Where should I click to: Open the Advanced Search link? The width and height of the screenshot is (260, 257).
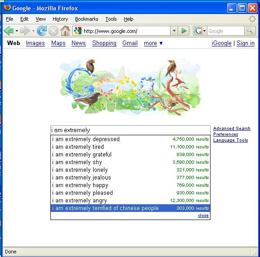point(232,128)
